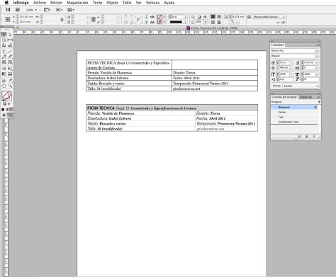The image size is (336, 277).
Task: Select the Direct Selection tool (white arrow)
Action: point(10,35)
